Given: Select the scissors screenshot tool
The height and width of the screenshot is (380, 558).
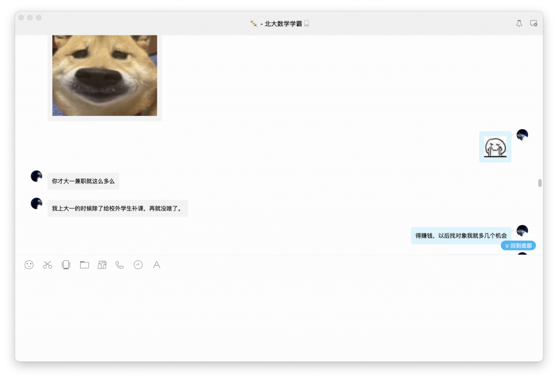Looking at the screenshot, I should tap(47, 265).
